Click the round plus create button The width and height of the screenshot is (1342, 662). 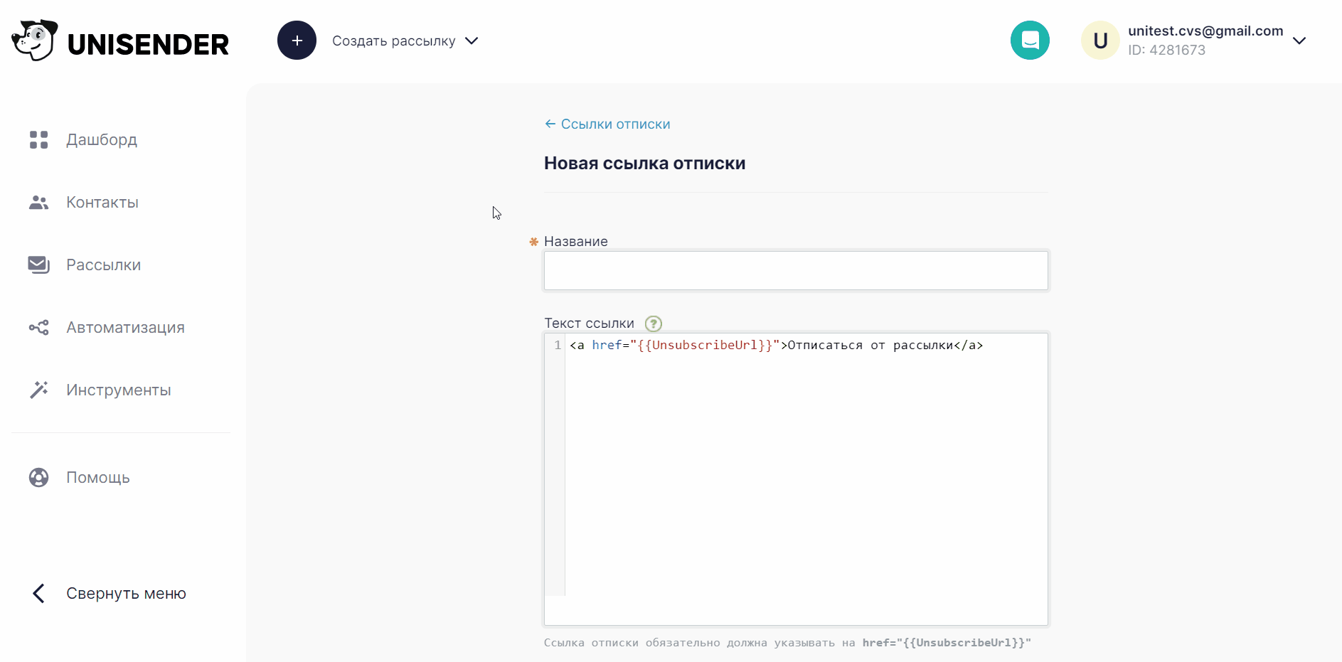[x=297, y=41]
